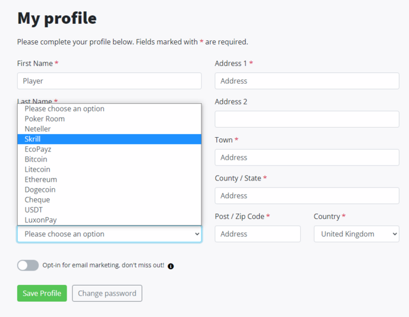409x317 pixels.
Task: Select Dogecoin from the dropdown list
Action: [109, 189]
